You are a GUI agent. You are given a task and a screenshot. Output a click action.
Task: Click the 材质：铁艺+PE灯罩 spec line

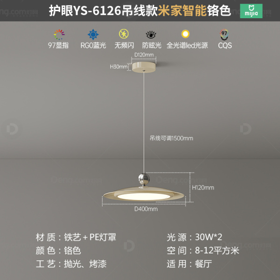pyautogui.click(x=76, y=238)
